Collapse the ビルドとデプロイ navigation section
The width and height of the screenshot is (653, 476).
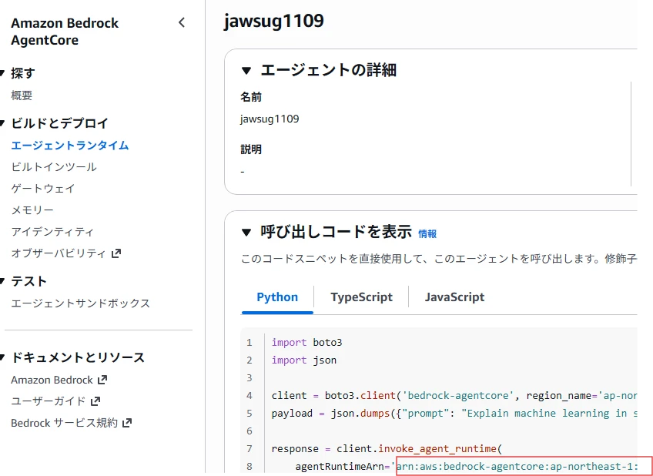(x=4, y=123)
